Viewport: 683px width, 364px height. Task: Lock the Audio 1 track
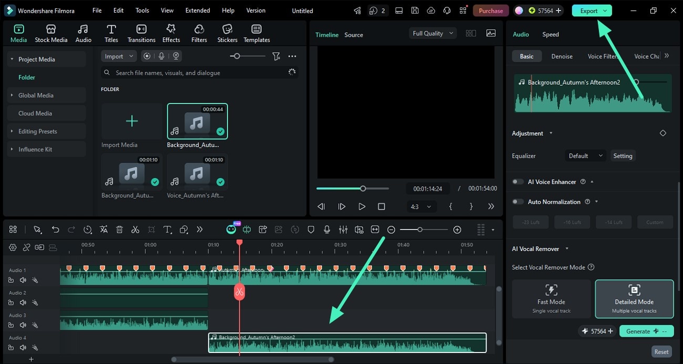click(x=11, y=280)
